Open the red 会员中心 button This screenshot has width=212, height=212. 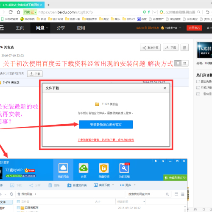click(x=194, y=28)
